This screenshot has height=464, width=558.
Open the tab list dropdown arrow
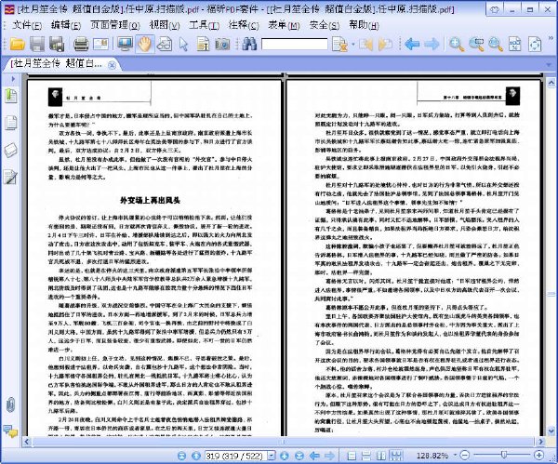click(x=550, y=64)
